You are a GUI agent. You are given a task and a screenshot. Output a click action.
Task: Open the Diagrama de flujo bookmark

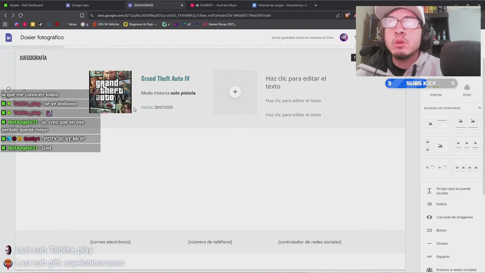point(141,24)
